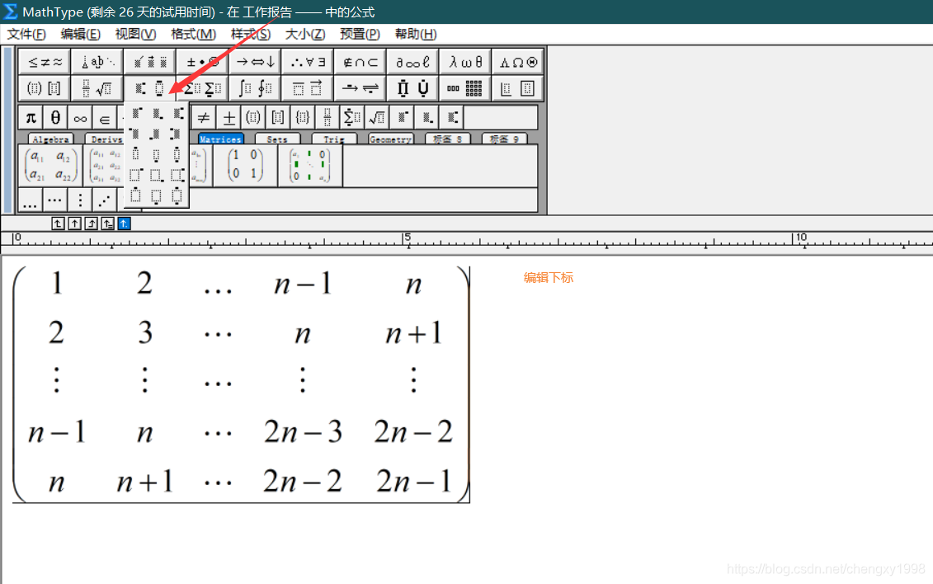Open the summation templates palette
Viewport: 933px width, 584px height.
(203, 88)
